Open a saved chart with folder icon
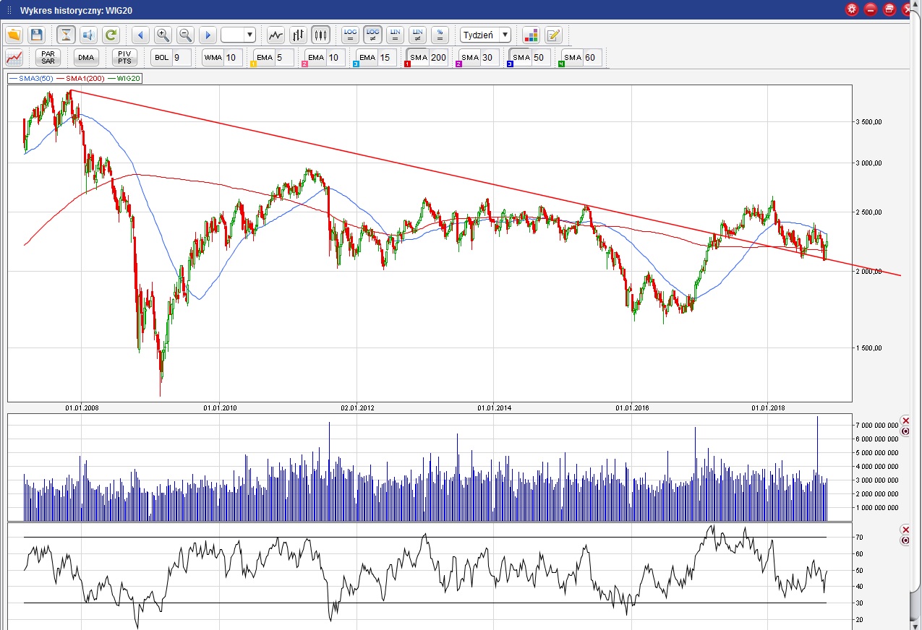The image size is (922, 630). click(14, 35)
